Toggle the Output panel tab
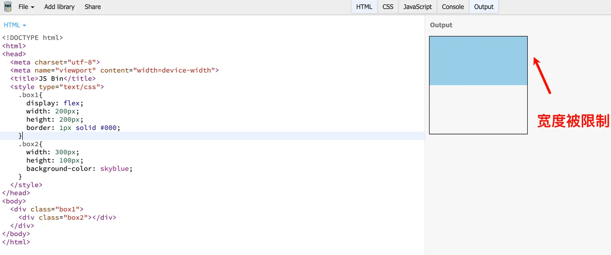The image size is (611, 255). point(484,7)
